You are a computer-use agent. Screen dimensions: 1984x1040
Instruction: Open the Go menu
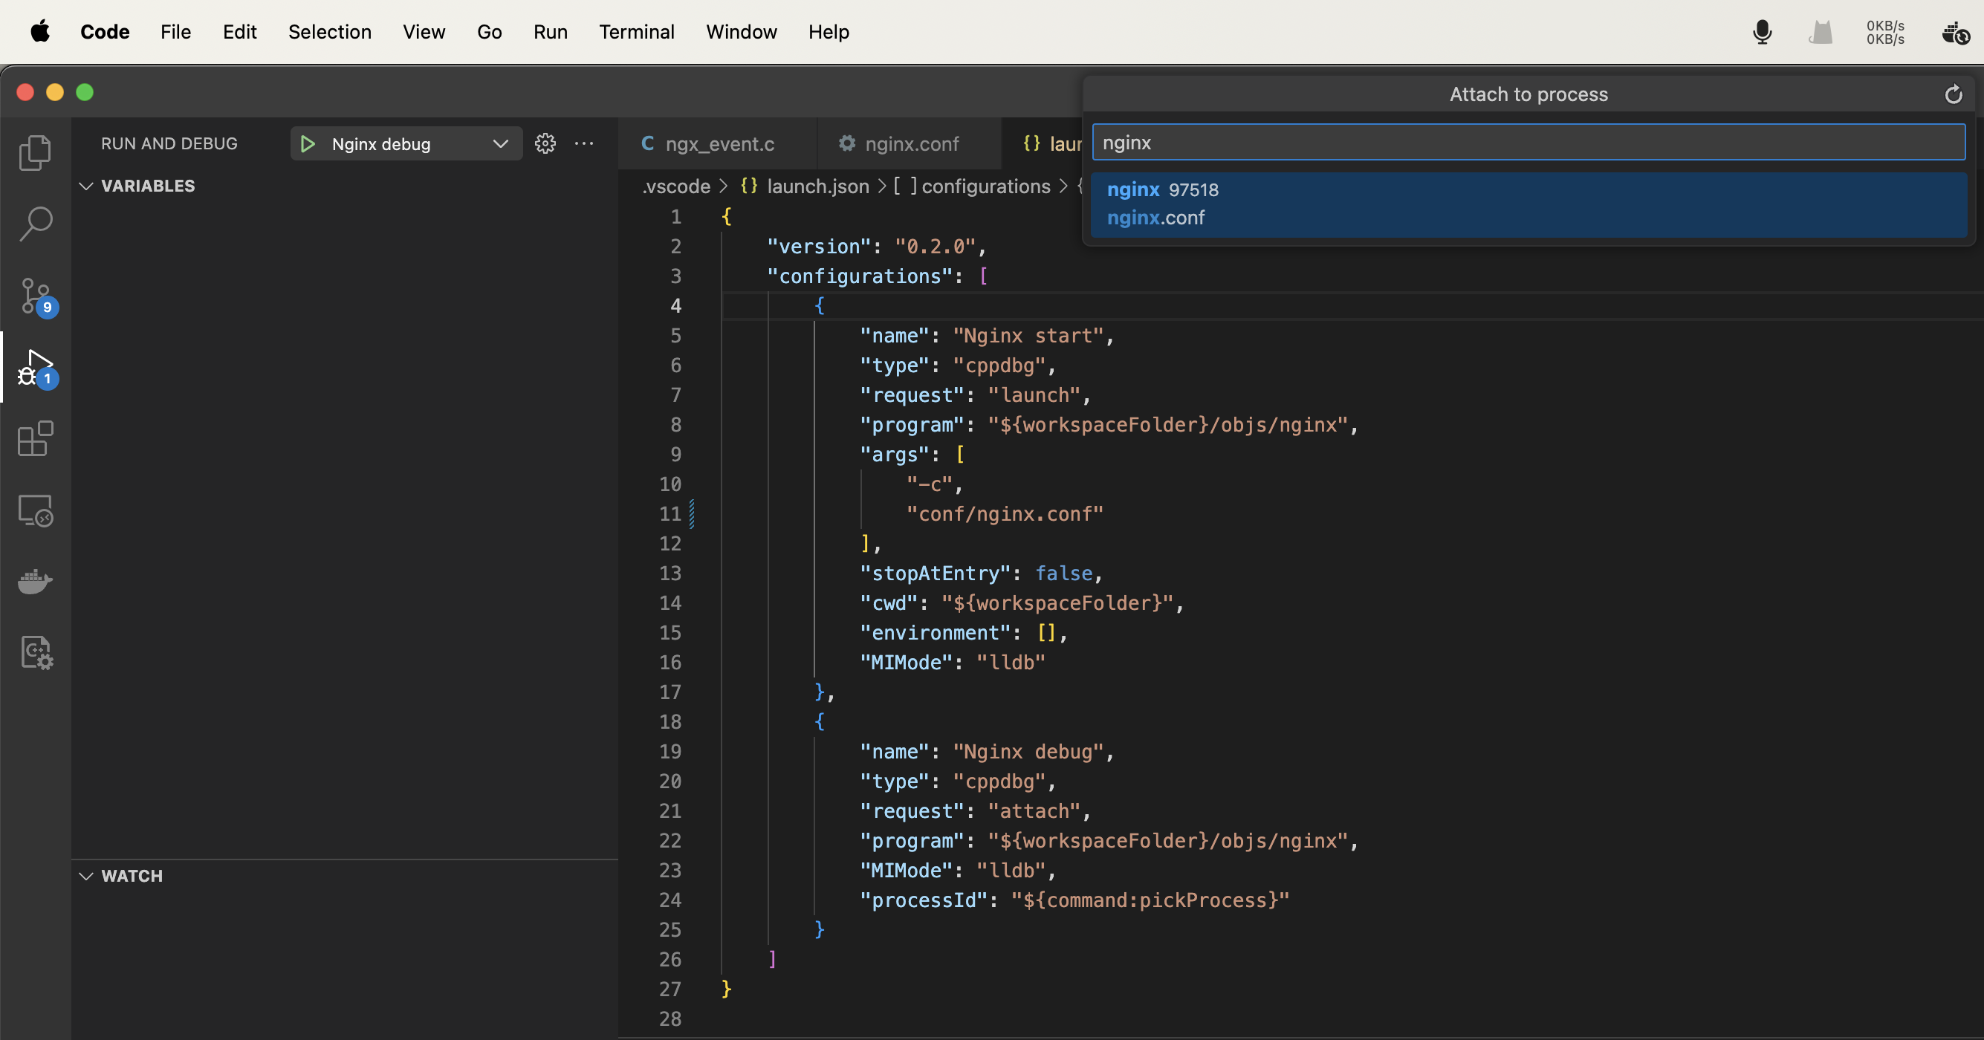click(489, 31)
